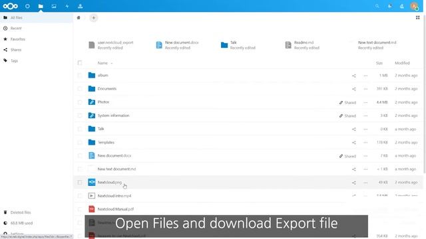Open the notifications bell icon
The image size is (426, 239).
389,6
